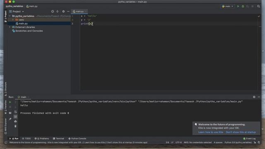The image size is (265, 149).
Task: Change UTF-8 file encoding
Action: click(178, 142)
